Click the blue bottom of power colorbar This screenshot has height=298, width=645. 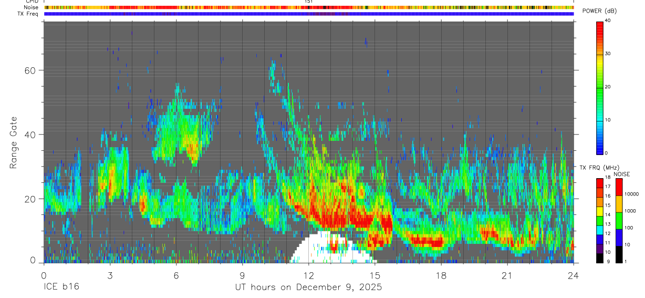(599, 148)
